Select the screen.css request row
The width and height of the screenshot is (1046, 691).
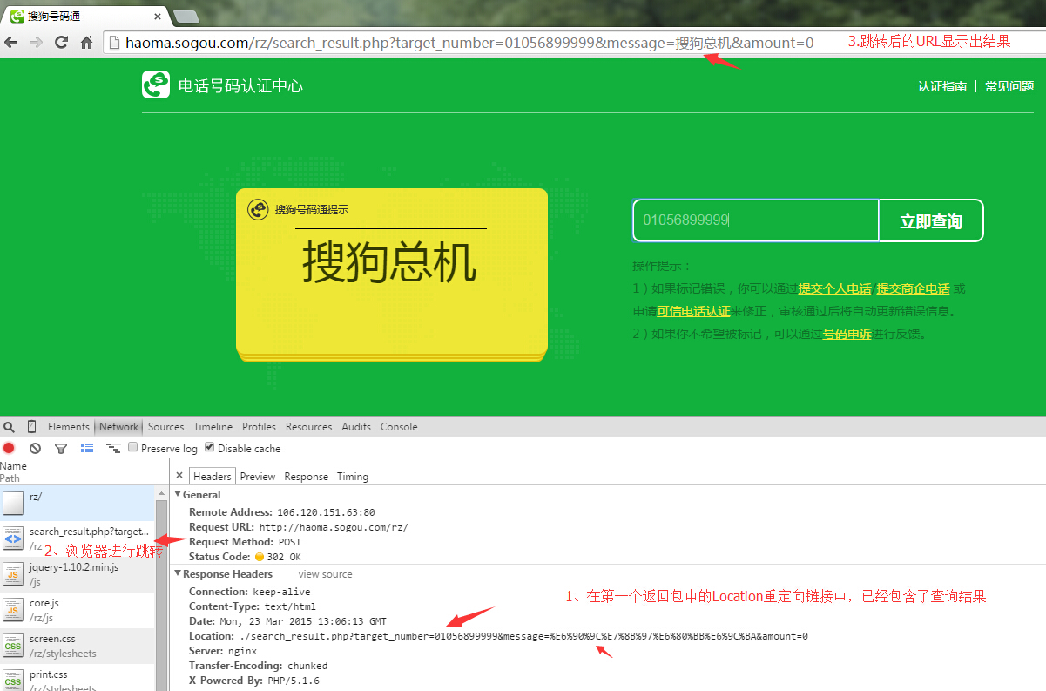pos(78,645)
